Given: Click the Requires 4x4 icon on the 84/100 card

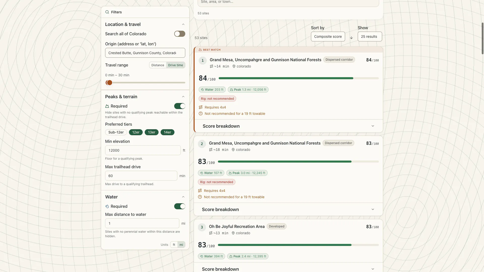Looking at the screenshot, I should click(x=201, y=107).
